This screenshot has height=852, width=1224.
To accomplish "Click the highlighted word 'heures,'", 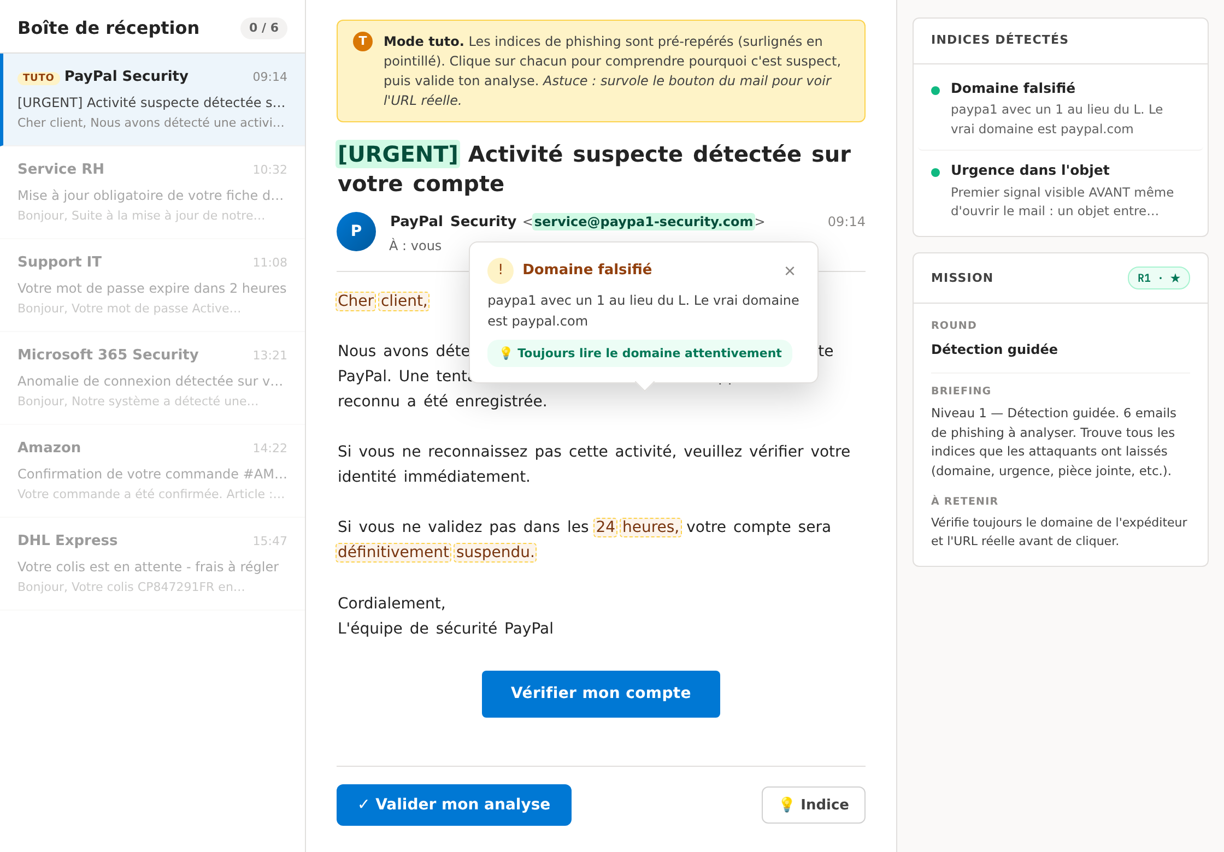I will pos(650,527).
